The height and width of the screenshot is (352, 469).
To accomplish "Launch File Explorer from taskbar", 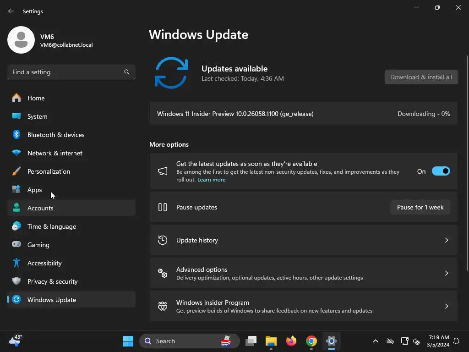I will pos(271,341).
